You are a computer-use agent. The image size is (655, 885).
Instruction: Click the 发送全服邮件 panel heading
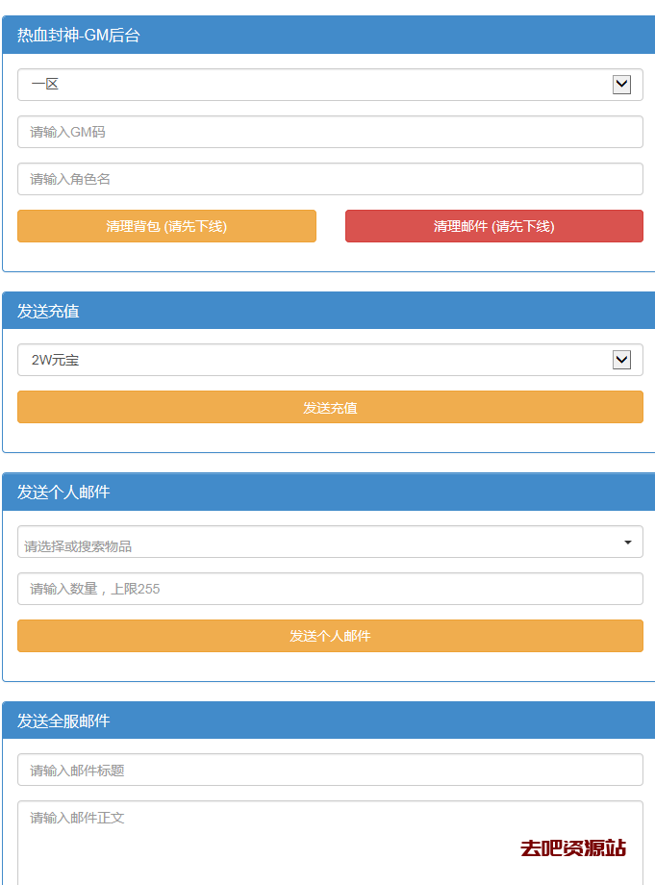(x=329, y=721)
